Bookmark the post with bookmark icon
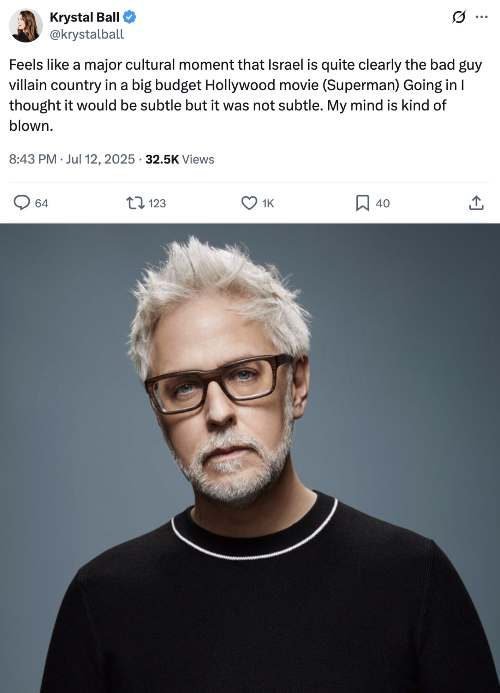 [x=362, y=203]
